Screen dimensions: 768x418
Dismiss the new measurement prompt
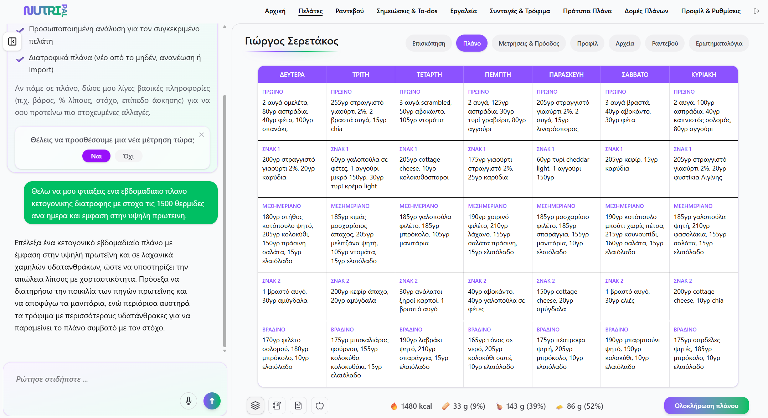click(201, 135)
